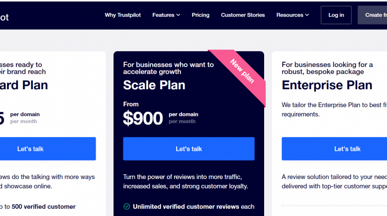Click the partial Trustpilot logo
The image size is (387, 216).
tap(4, 17)
